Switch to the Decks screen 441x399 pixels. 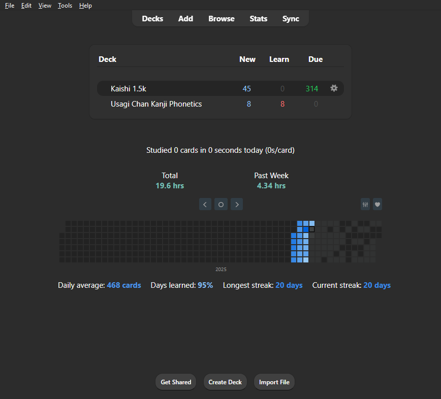[152, 19]
